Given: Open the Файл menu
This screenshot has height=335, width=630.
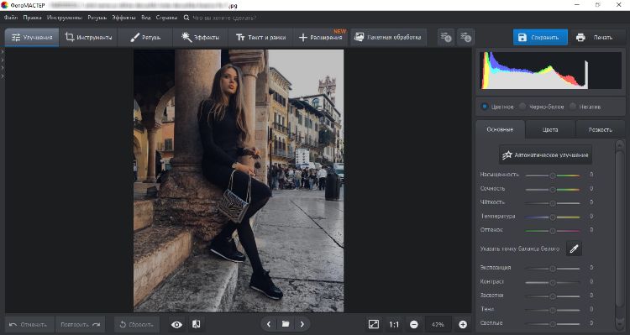Looking at the screenshot, I should coord(11,18).
